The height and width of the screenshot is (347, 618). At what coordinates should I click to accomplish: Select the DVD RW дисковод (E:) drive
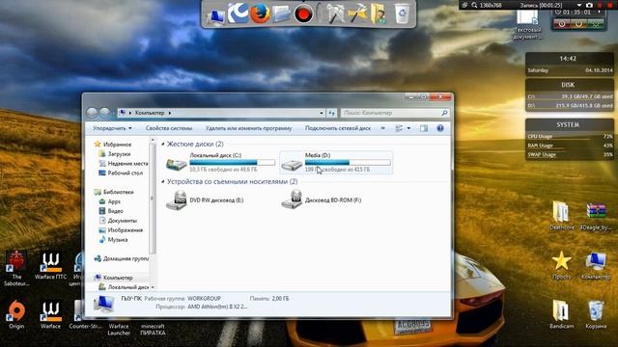[x=205, y=200]
